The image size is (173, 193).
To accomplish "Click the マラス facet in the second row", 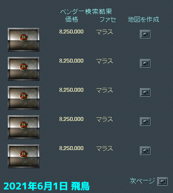I will tap(105, 61).
